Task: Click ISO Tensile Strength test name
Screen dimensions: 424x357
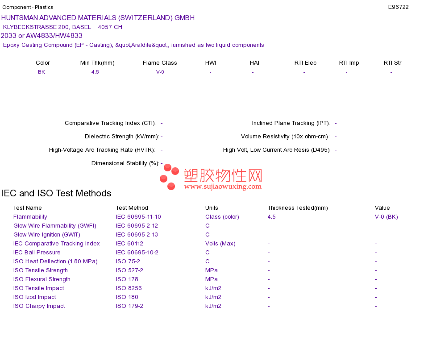Action: pyautogui.click(x=41, y=270)
